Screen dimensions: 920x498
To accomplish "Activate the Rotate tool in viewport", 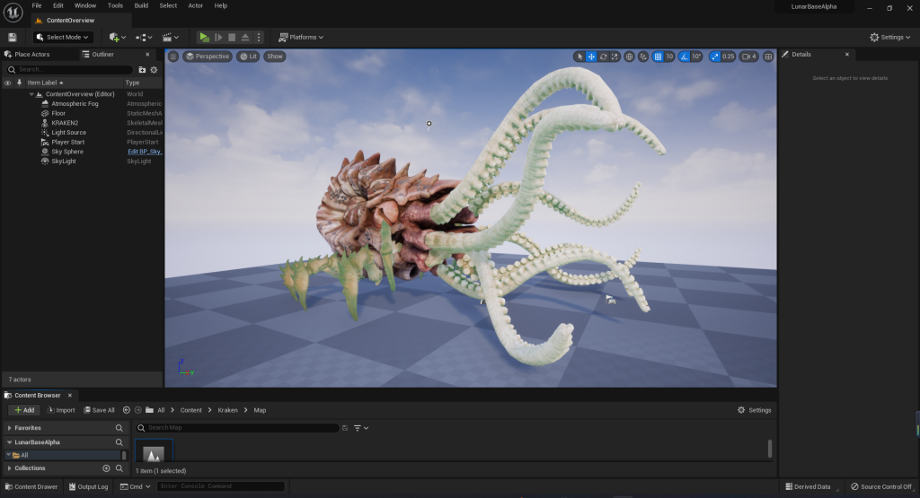I will (603, 57).
